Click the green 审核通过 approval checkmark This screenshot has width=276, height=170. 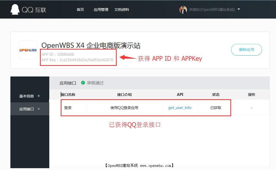coord(83,83)
